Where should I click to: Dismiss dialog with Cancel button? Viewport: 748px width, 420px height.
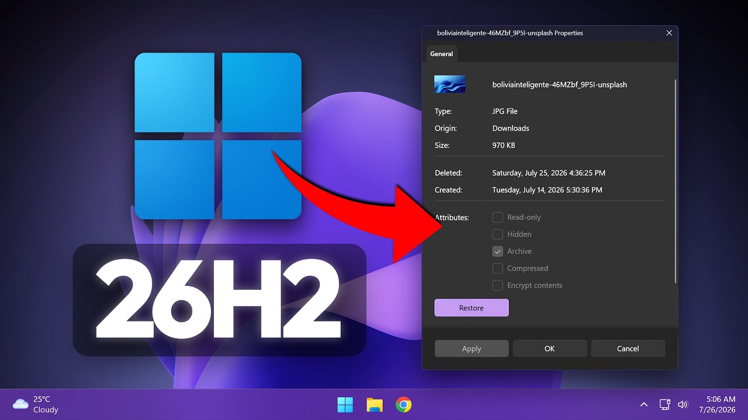628,348
